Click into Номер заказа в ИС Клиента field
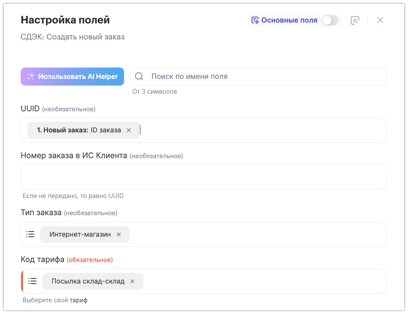 (203, 177)
